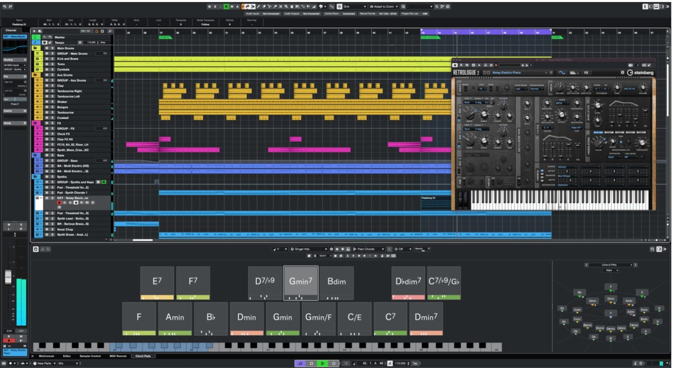Toggle global Write automation button

[232, 6]
